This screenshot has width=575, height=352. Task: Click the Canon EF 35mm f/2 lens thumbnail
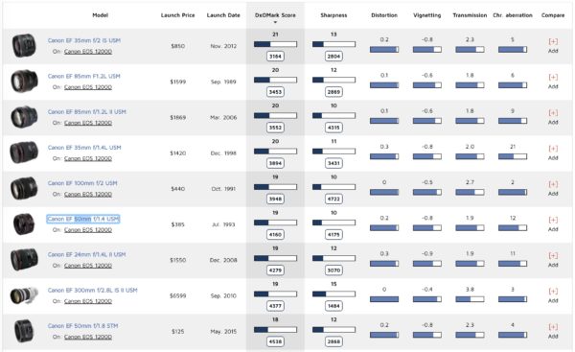(x=24, y=45)
